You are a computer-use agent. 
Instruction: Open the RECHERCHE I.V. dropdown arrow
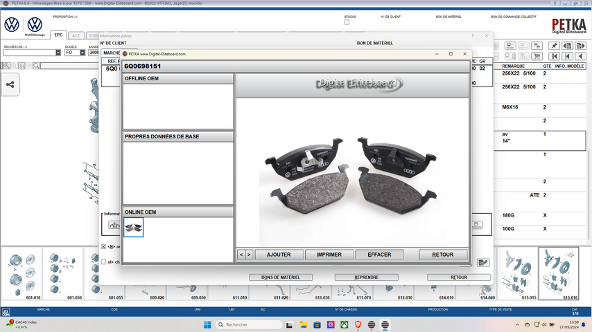[58, 53]
